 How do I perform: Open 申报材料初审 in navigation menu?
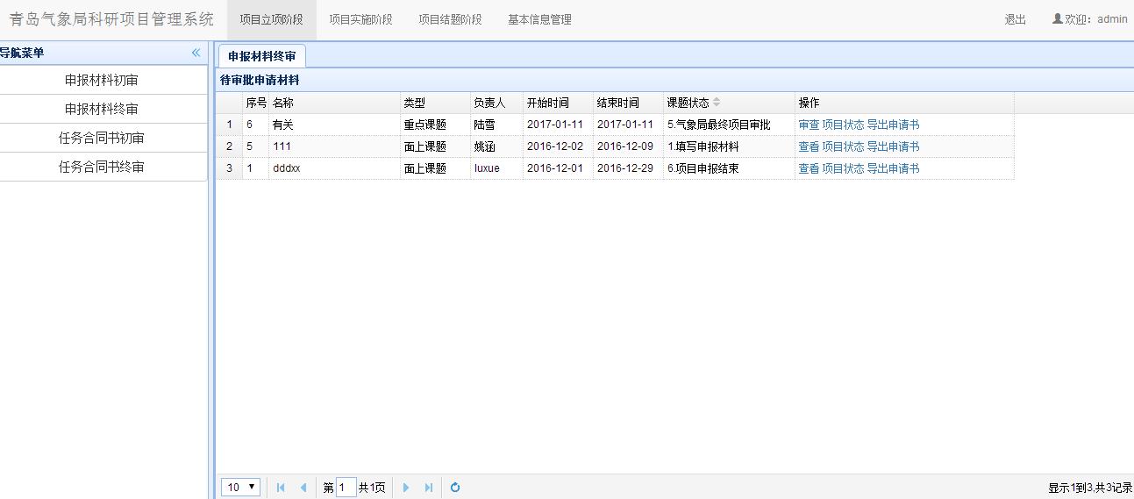tap(102, 80)
